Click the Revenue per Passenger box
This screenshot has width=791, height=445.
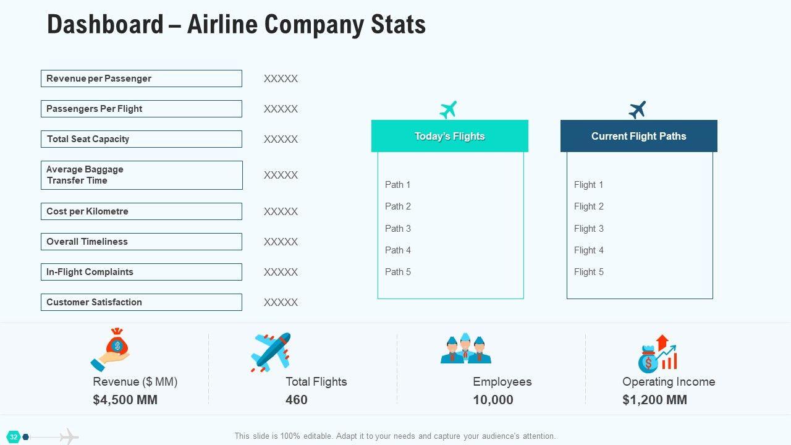coord(142,78)
